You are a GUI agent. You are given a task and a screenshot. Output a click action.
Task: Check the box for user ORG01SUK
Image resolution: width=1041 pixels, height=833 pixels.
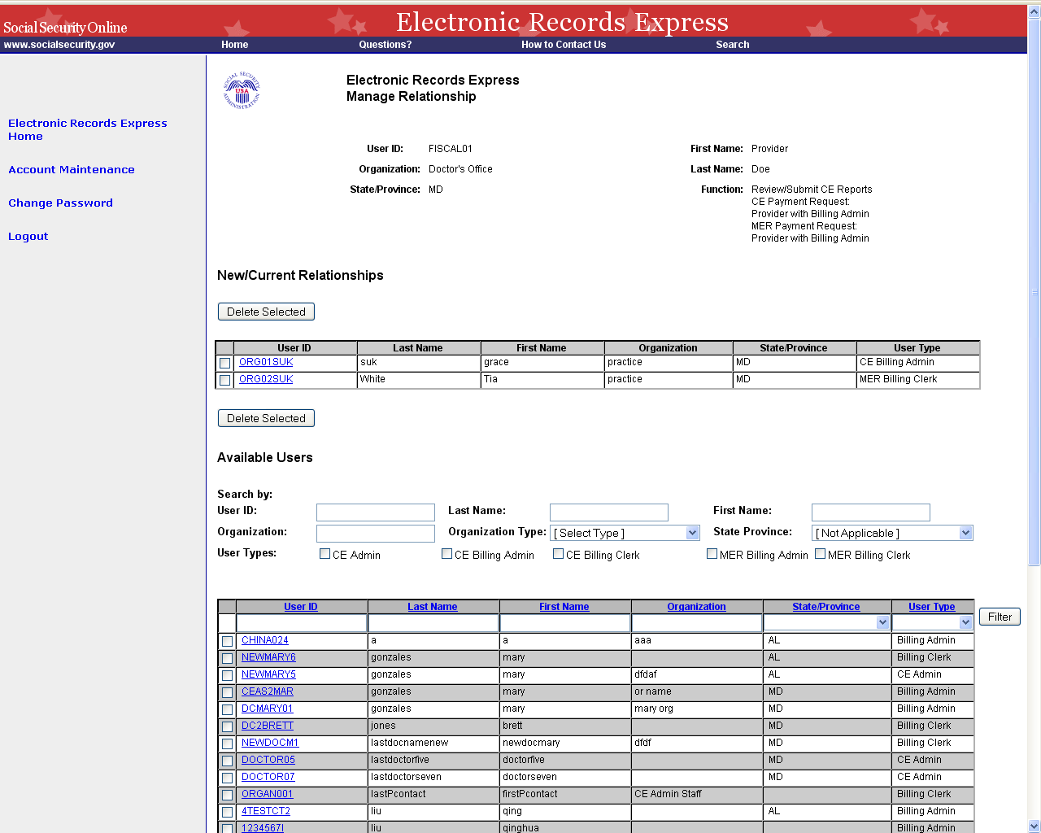(x=225, y=363)
